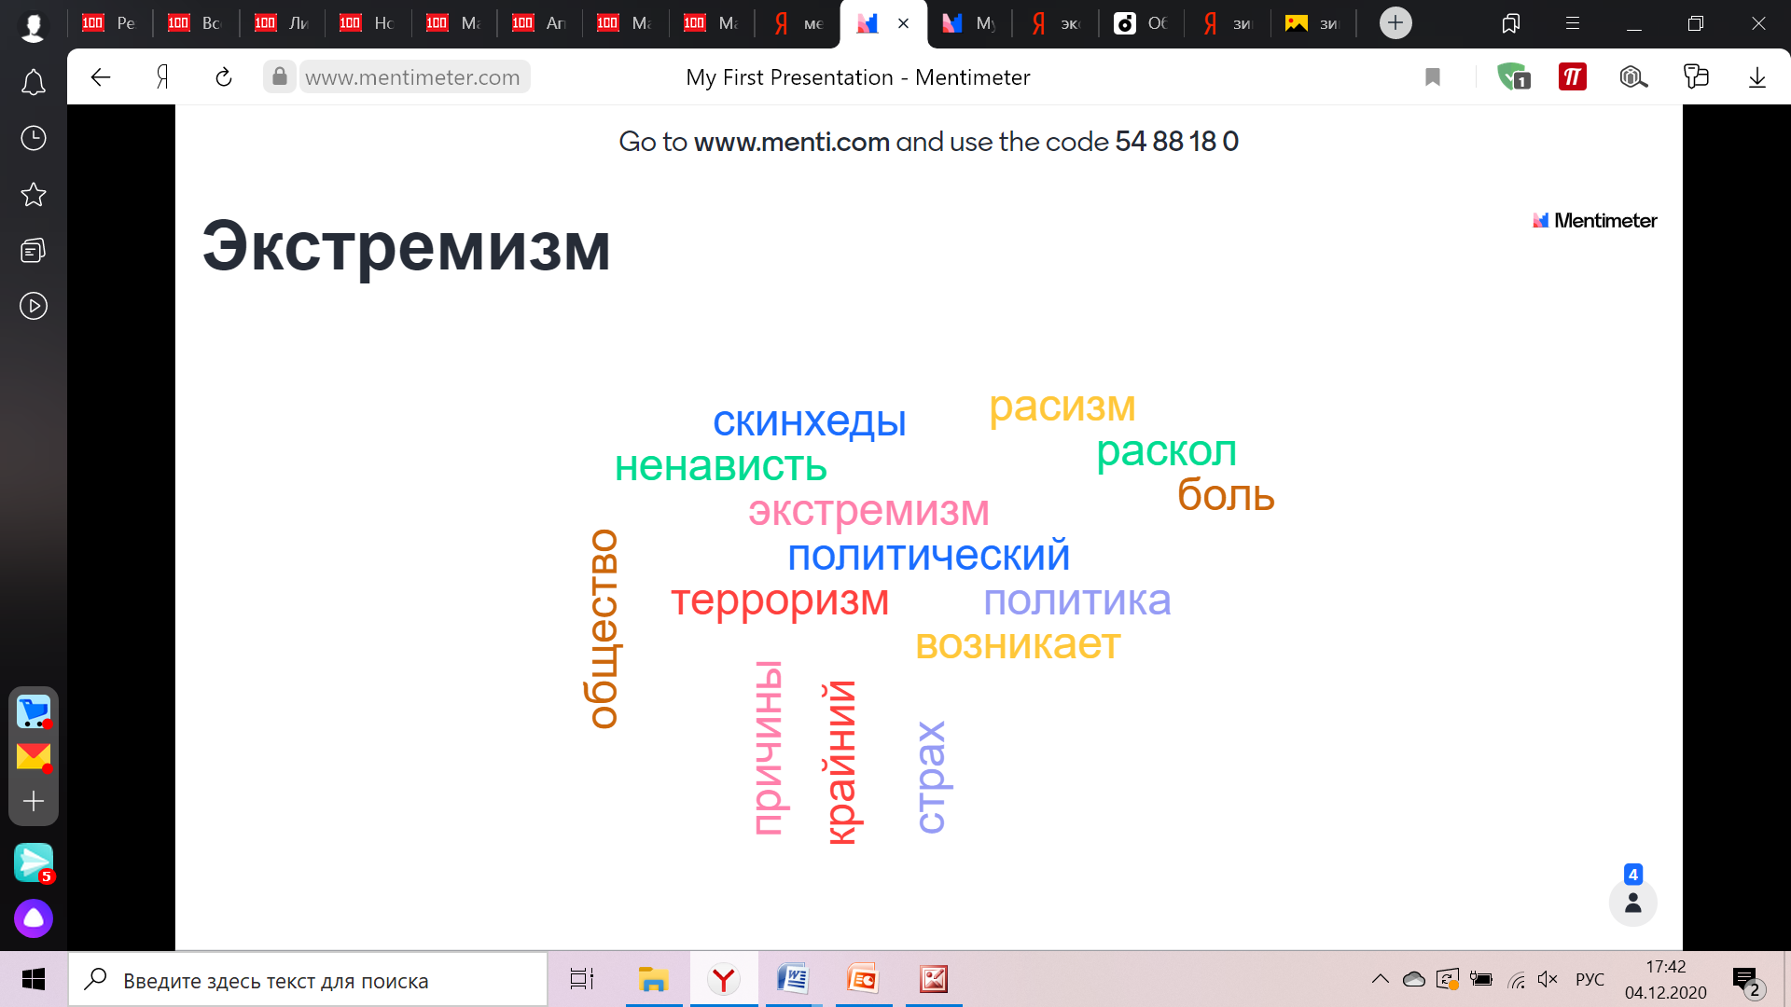1791x1007 pixels.
Task: Switch to the second Mentimeter tab
Action: point(968,23)
